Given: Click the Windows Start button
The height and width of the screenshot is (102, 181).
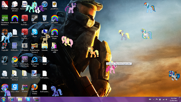Looking at the screenshot, I should click(x=3, y=99).
